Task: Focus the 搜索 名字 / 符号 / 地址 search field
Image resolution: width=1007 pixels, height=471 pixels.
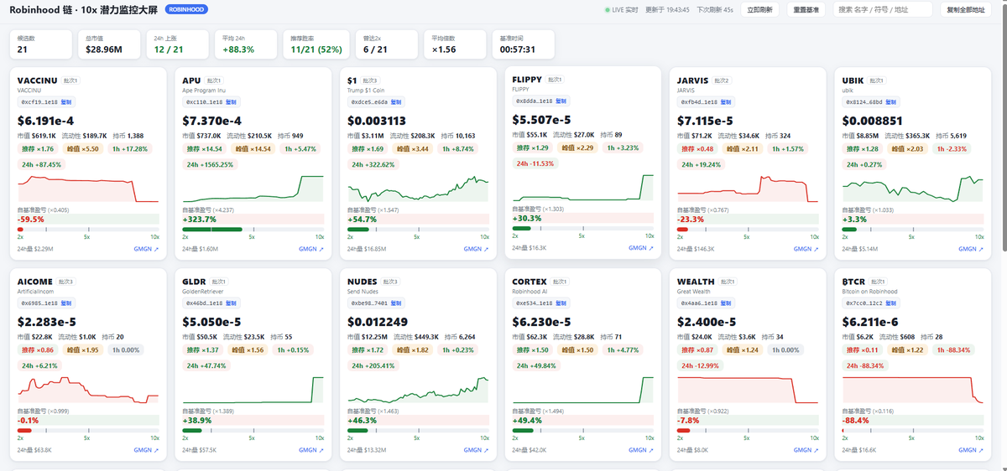Action: [x=883, y=10]
